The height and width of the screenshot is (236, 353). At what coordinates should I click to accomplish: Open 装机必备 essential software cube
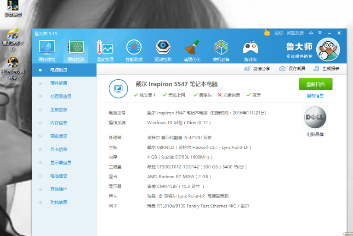pyautogui.click(x=221, y=51)
